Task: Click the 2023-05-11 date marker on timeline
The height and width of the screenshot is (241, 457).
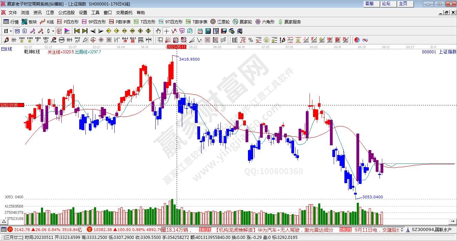Action: pos(176,47)
